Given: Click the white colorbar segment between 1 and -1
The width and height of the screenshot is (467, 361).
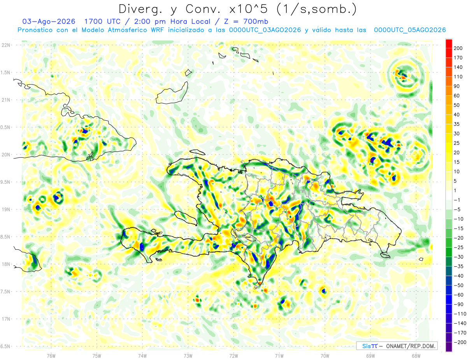Looking at the screenshot, I should 449,195.
